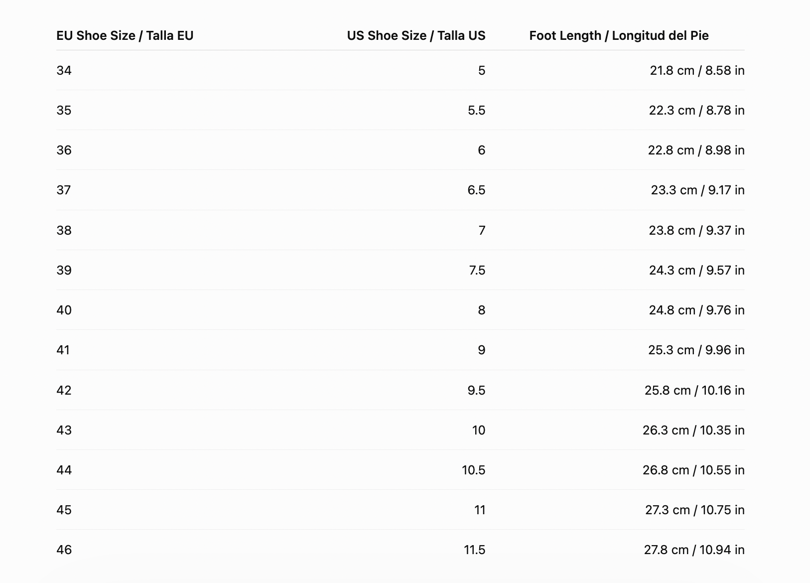
Task: Click US size 7.5 value
Action: tap(477, 270)
